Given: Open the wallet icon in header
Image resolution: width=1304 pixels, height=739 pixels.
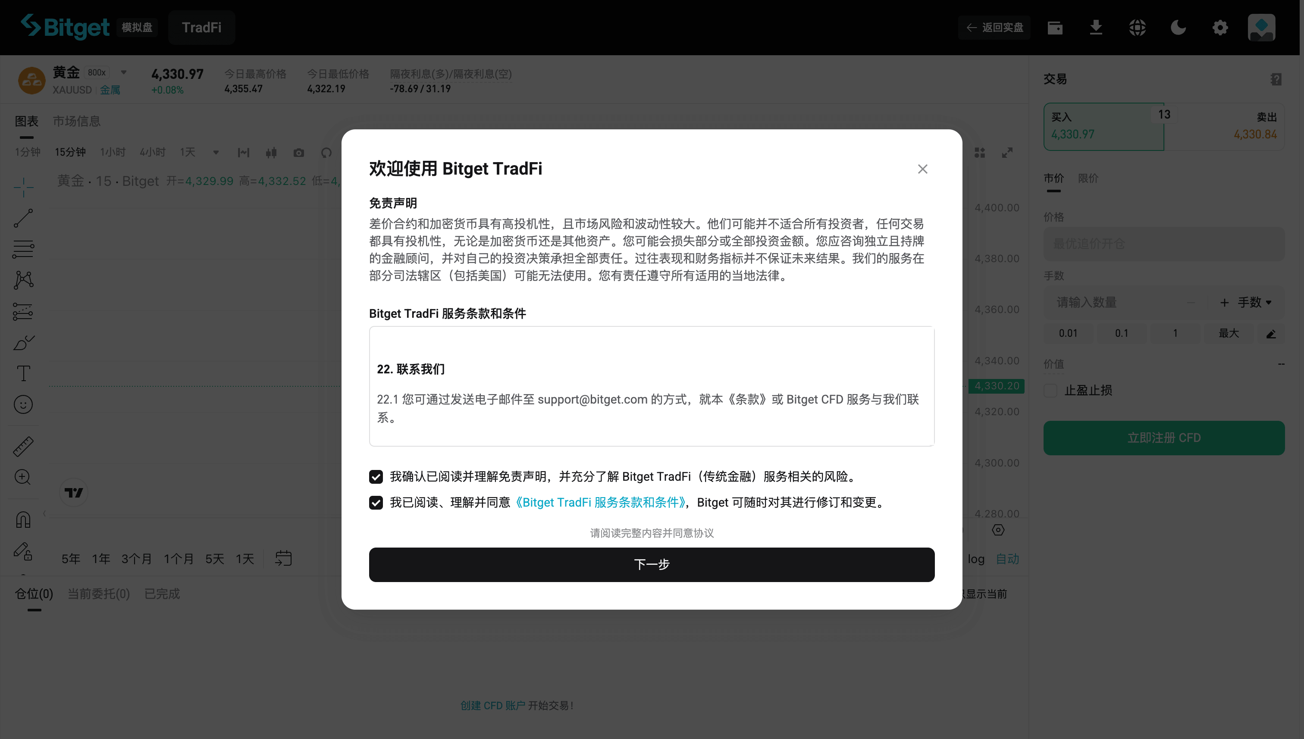Looking at the screenshot, I should (x=1055, y=28).
